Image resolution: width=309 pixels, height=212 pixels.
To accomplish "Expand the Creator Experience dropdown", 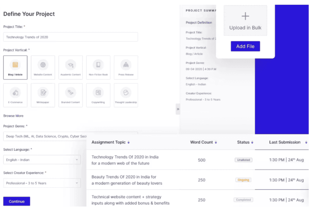I will coord(42,183).
